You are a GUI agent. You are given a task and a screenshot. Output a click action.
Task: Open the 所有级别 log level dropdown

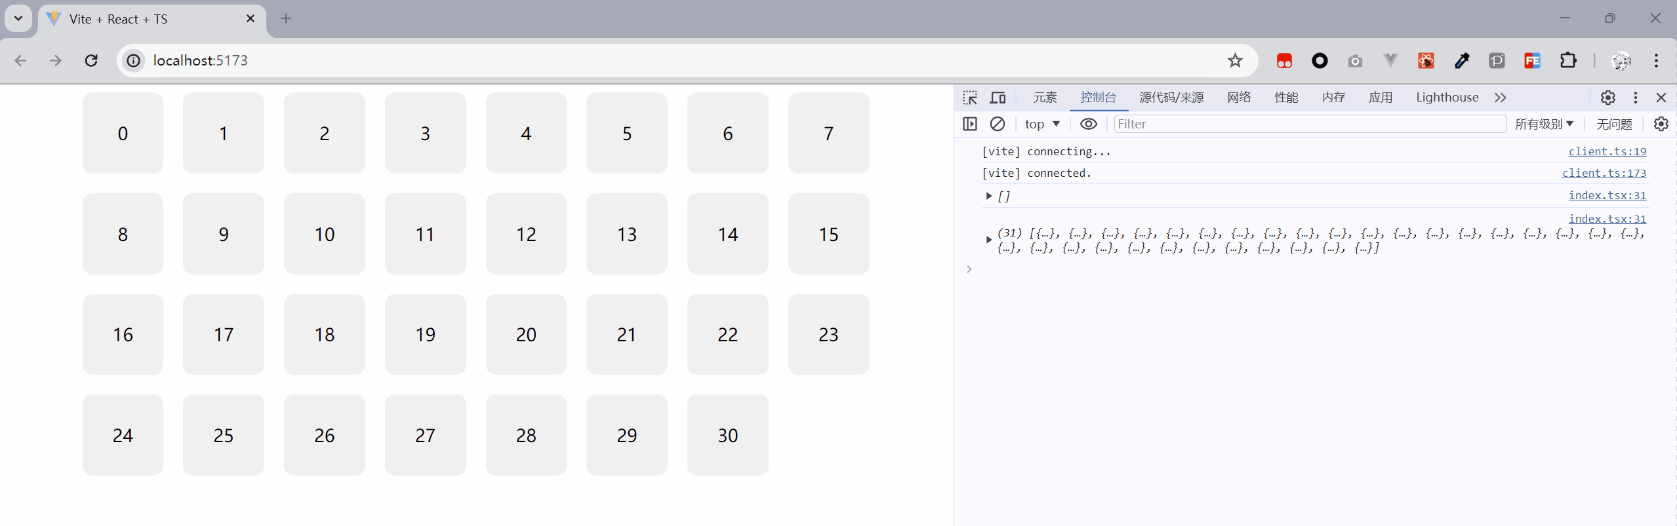[1544, 124]
